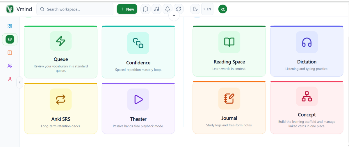Click the Queue lightning bolt icon
Viewport: 349px width, 147px height.
[x=61, y=41]
